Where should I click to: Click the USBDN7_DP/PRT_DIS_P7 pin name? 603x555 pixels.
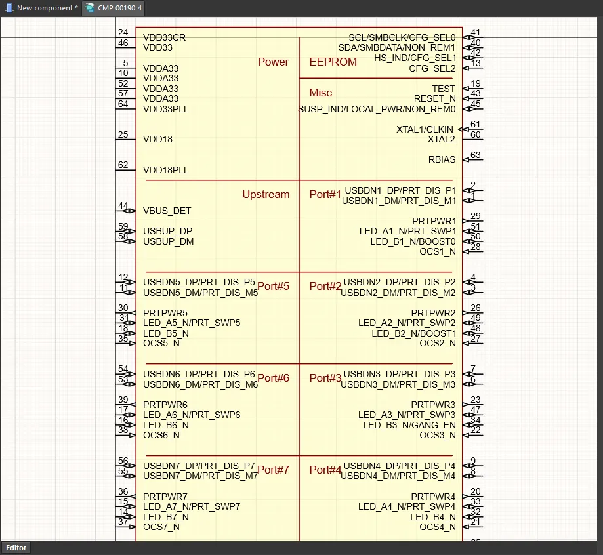click(x=199, y=466)
